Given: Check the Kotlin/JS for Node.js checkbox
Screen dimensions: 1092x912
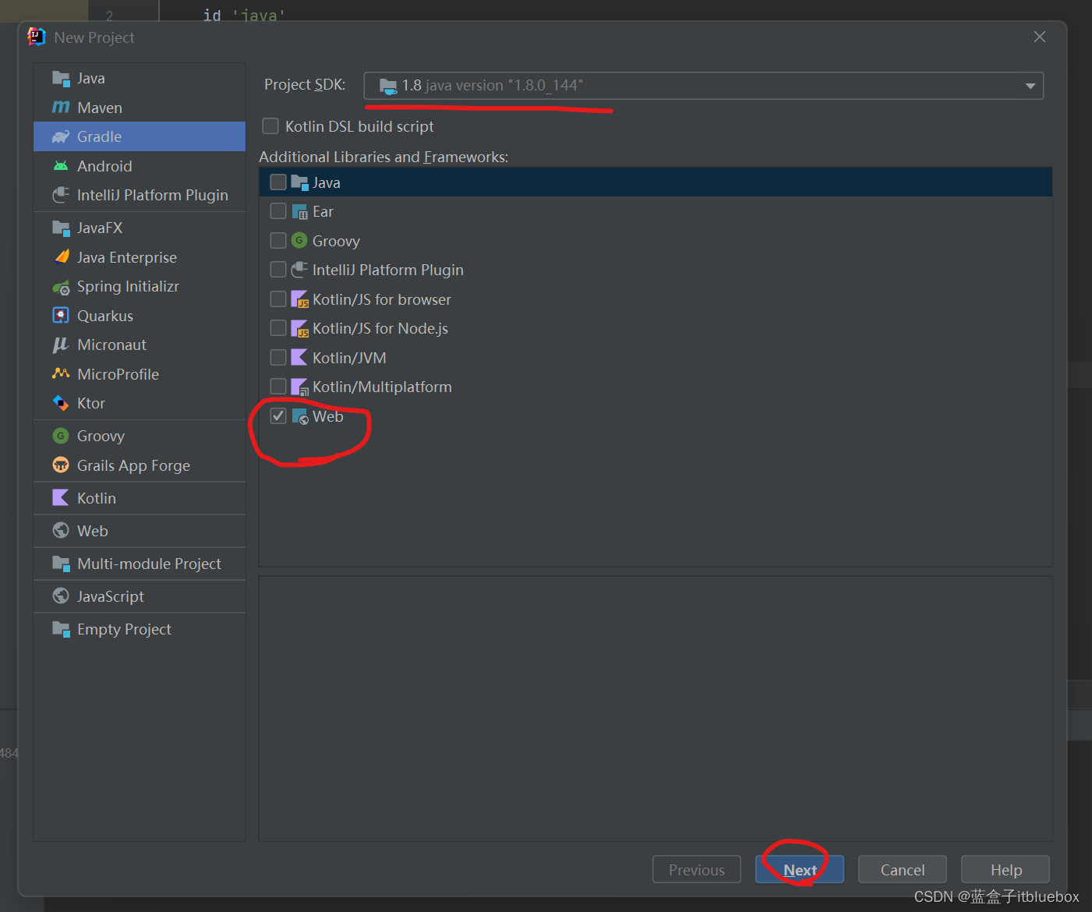Looking at the screenshot, I should point(278,328).
